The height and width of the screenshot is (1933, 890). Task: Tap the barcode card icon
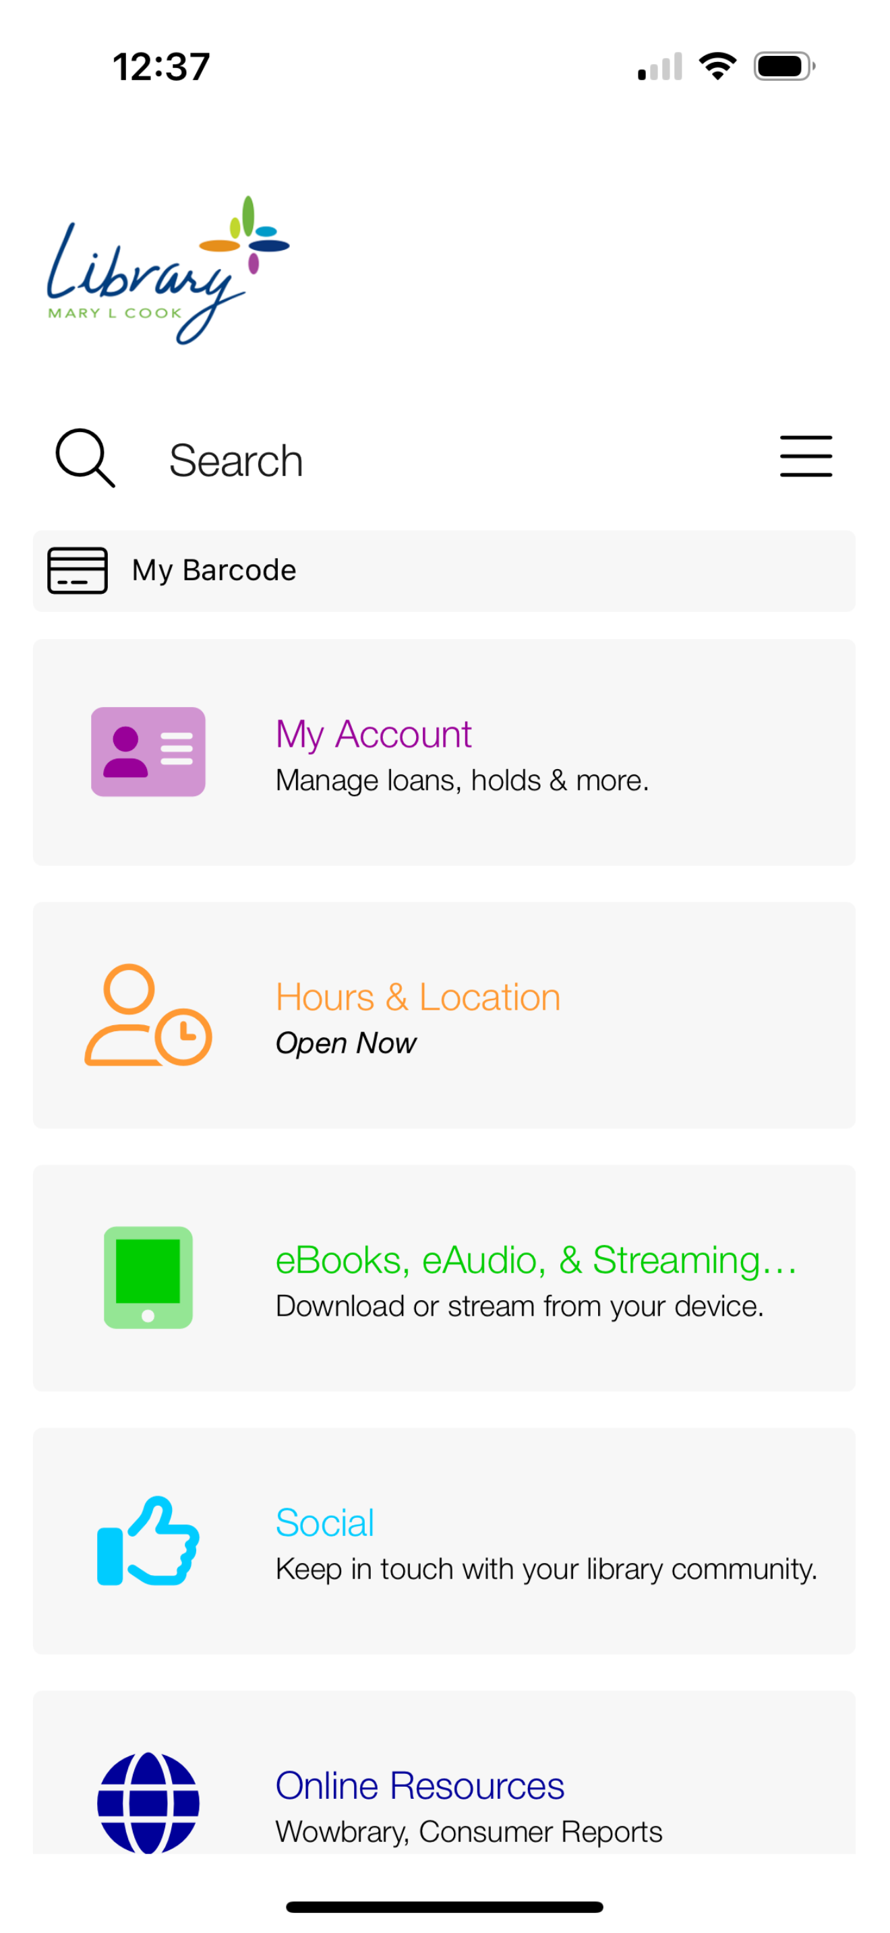pyautogui.click(x=78, y=570)
